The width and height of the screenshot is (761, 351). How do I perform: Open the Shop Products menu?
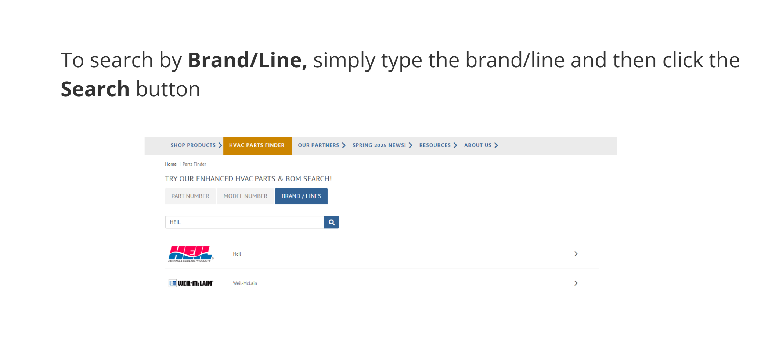[193, 145]
